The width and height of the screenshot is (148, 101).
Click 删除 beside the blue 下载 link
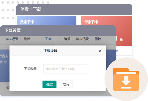[x=27, y=39]
